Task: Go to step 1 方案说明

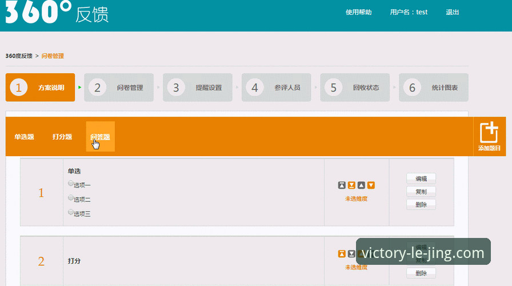Action: click(x=40, y=88)
